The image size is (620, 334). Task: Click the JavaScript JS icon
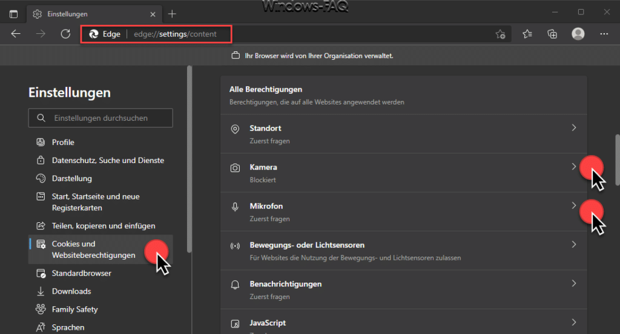(x=235, y=324)
